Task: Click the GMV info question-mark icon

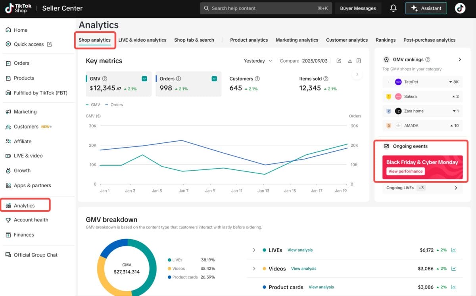Action: 105,79
